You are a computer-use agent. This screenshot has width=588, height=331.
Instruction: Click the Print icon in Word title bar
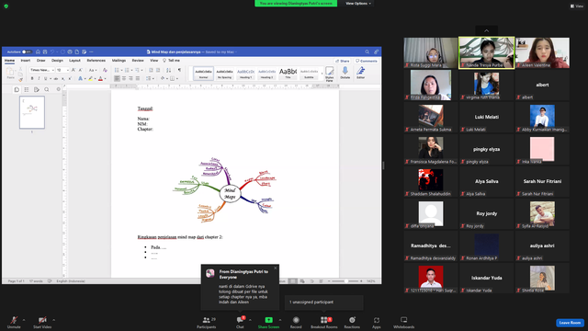point(70,51)
